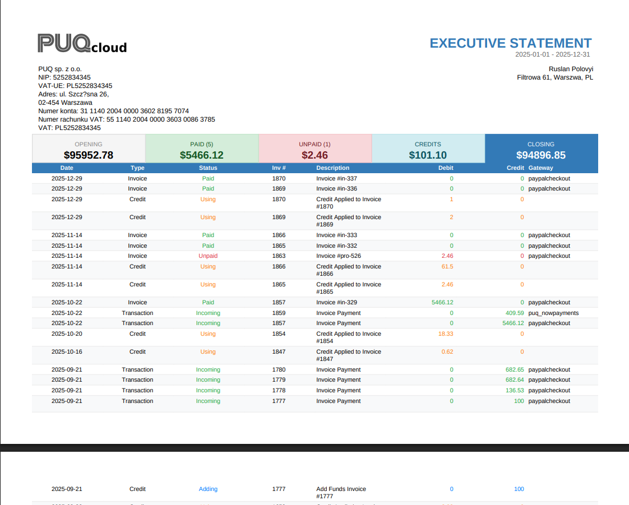Click the Incoming status on the 1780 transaction
Image resolution: width=629 pixels, height=505 pixels.
[x=208, y=369]
